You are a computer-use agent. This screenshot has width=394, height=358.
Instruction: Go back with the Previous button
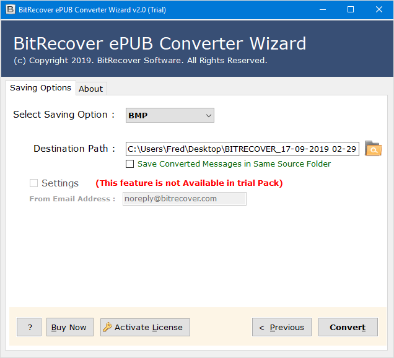pos(281,327)
